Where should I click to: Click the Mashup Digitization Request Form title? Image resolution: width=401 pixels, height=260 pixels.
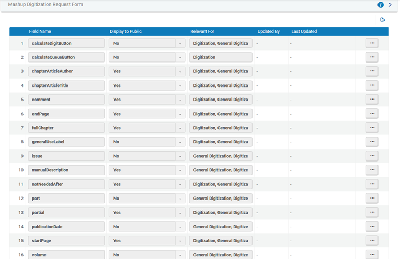45,4
